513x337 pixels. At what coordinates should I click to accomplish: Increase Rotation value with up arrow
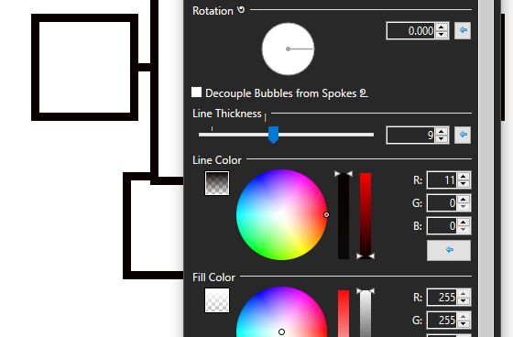442,27
